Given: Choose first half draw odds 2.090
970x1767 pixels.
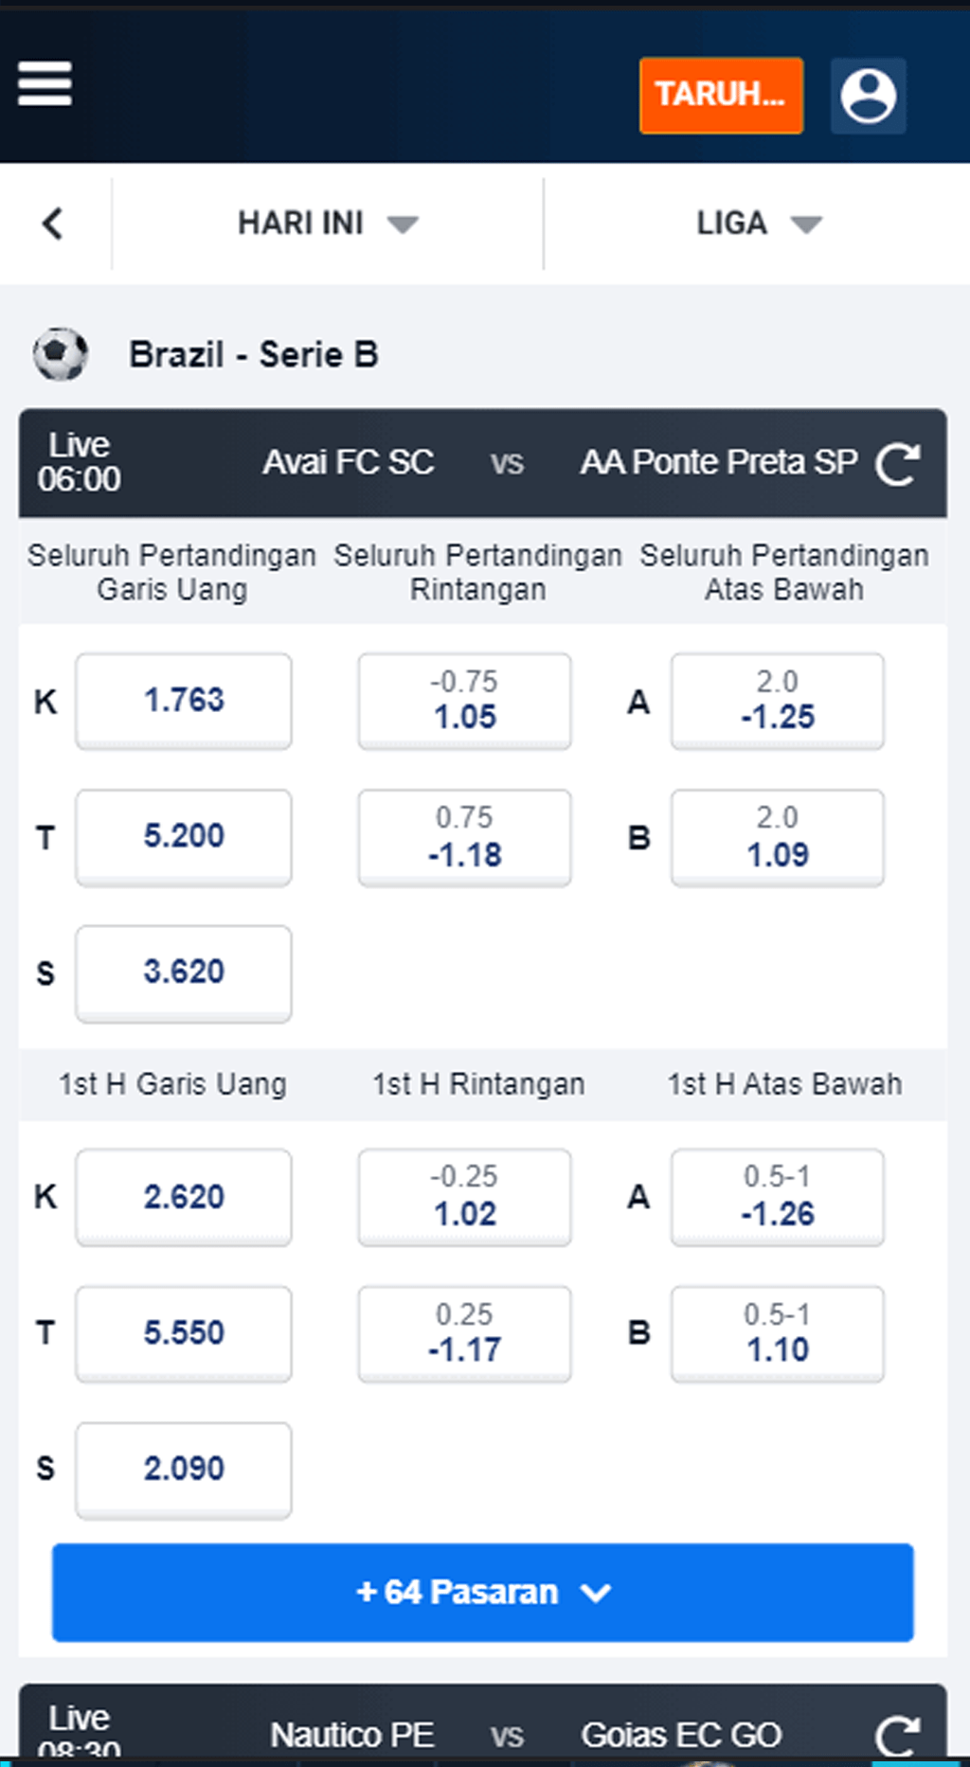Looking at the screenshot, I should tap(184, 1469).
